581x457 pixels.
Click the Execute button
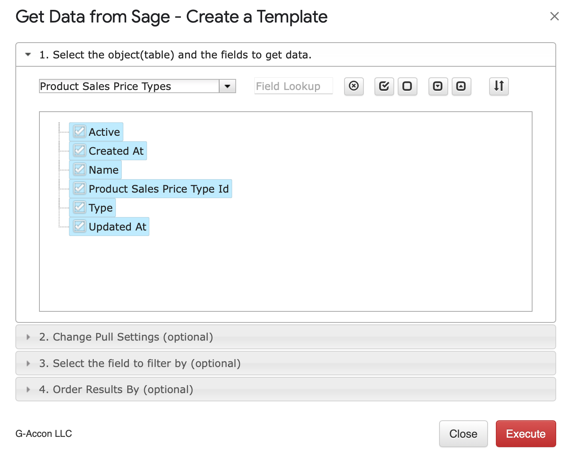[526, 434]
